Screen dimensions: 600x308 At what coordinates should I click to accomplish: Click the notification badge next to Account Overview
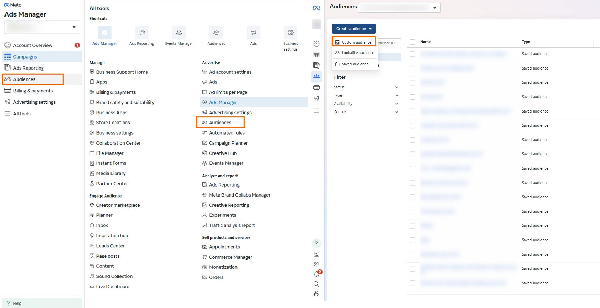pos(77,45)
